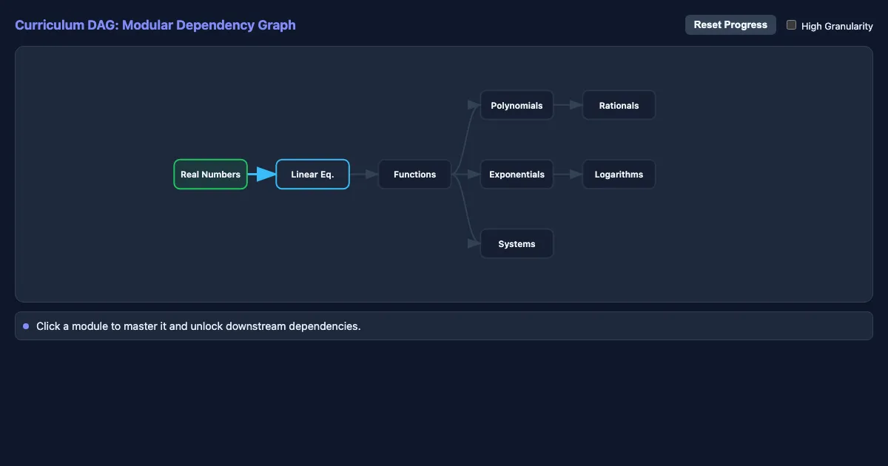Click the Reset Progress button
This screenshot has width=888, height=466.
click(730, 24)
